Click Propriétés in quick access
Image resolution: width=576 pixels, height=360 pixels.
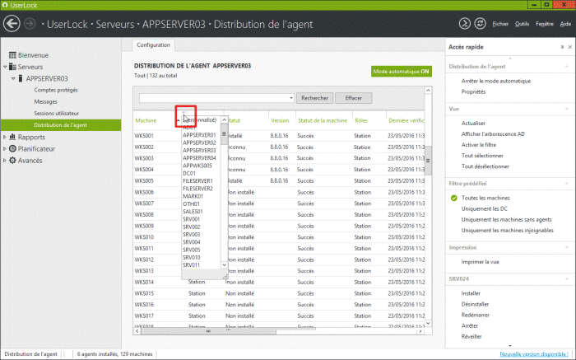(473, 92)
